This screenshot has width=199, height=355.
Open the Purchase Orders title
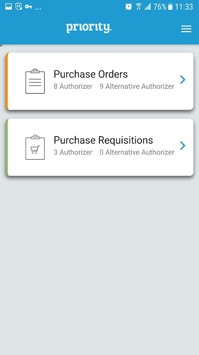coord(91,74)
